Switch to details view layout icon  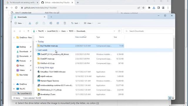tap(170, 98)
